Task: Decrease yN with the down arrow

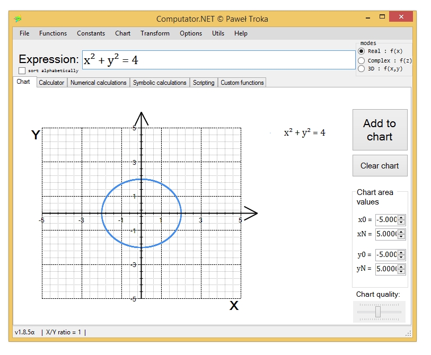Action: (402, 271)
